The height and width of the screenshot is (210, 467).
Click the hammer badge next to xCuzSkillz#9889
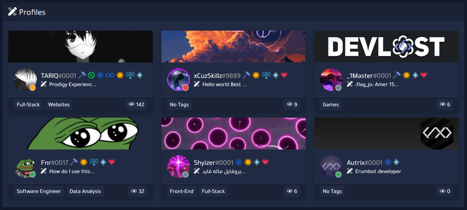pos(246,75)
